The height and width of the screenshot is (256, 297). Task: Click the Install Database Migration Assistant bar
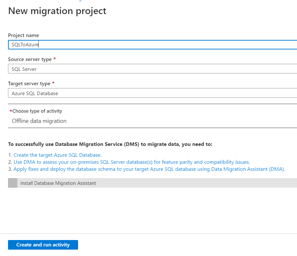click(x=128, y=183)
